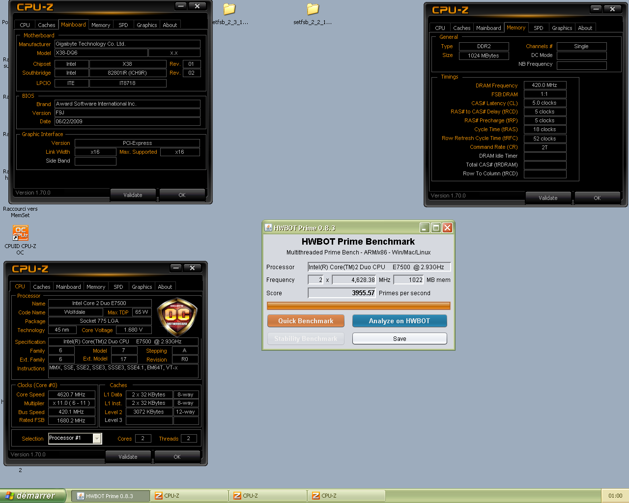Open Caches tab in Mainboard window
Viewport: 629px width, 503px height.
[47, 25]
